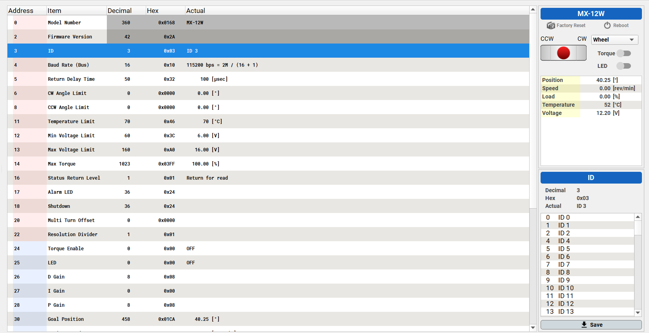Click the Address column header
The width and height of the screenshot is (649, 333).
coord(27,11)
